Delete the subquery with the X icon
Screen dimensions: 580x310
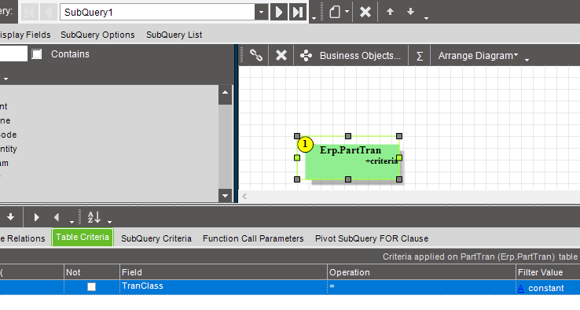click(365, 13)
